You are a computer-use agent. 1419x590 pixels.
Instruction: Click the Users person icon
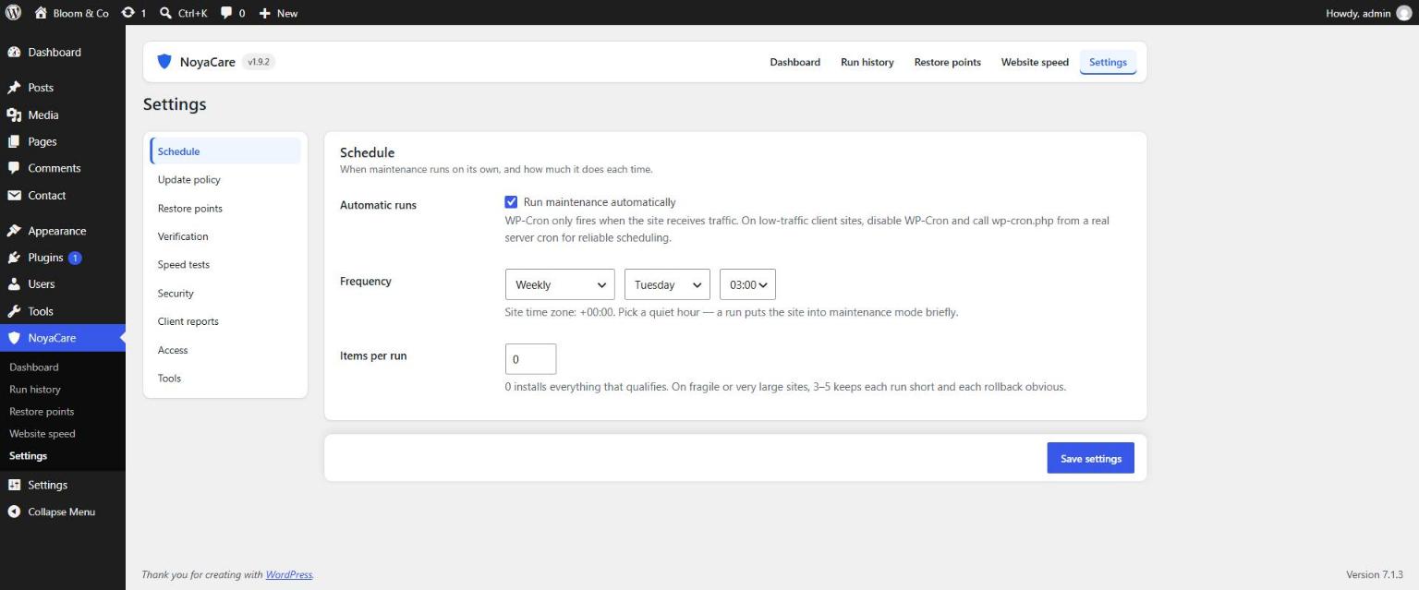[x=14, y=284]
